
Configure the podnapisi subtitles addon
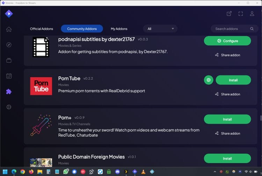(227, 41)
